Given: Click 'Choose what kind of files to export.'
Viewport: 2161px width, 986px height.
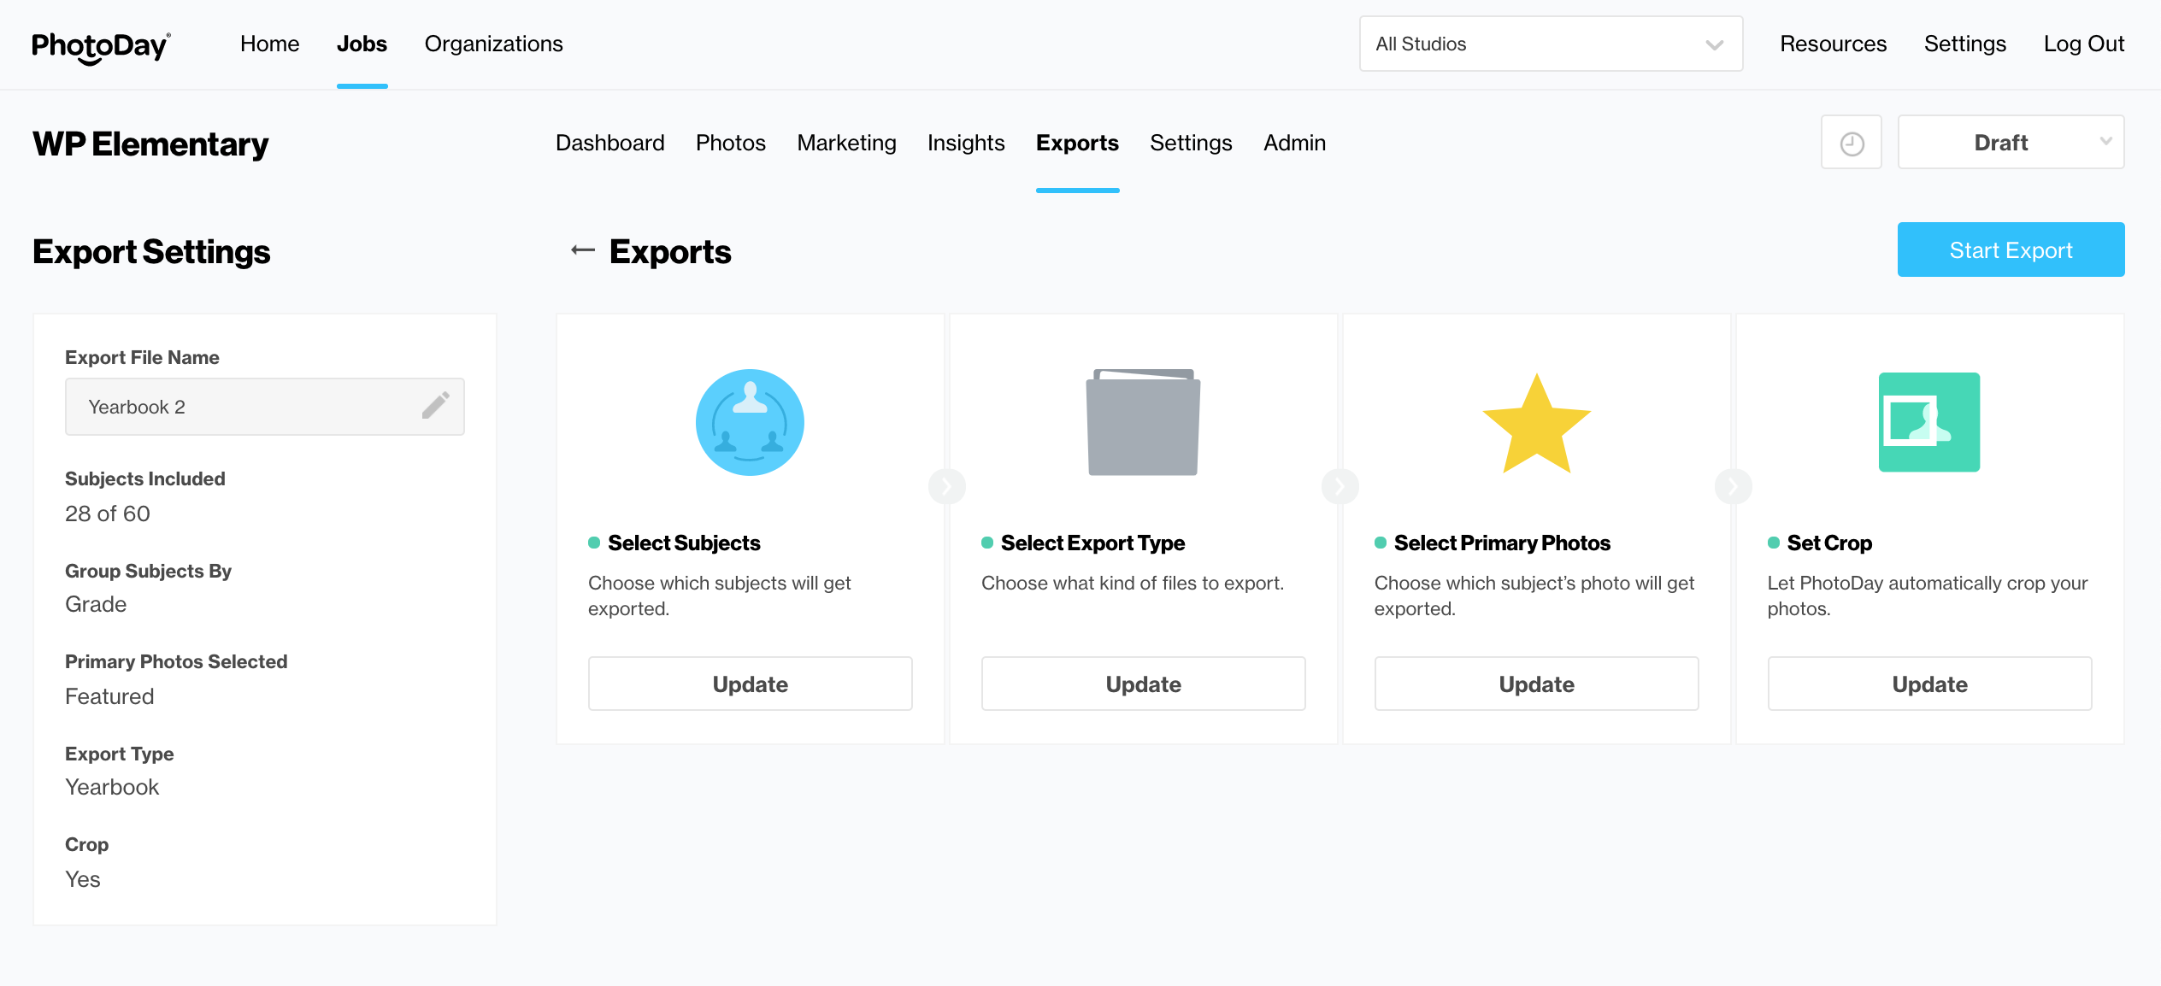Looking at the screenshot, I should [x=1133, y=583].
